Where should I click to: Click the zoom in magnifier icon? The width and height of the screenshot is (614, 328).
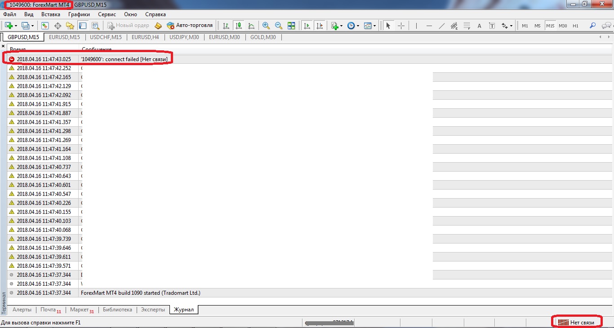coord(266,26)
